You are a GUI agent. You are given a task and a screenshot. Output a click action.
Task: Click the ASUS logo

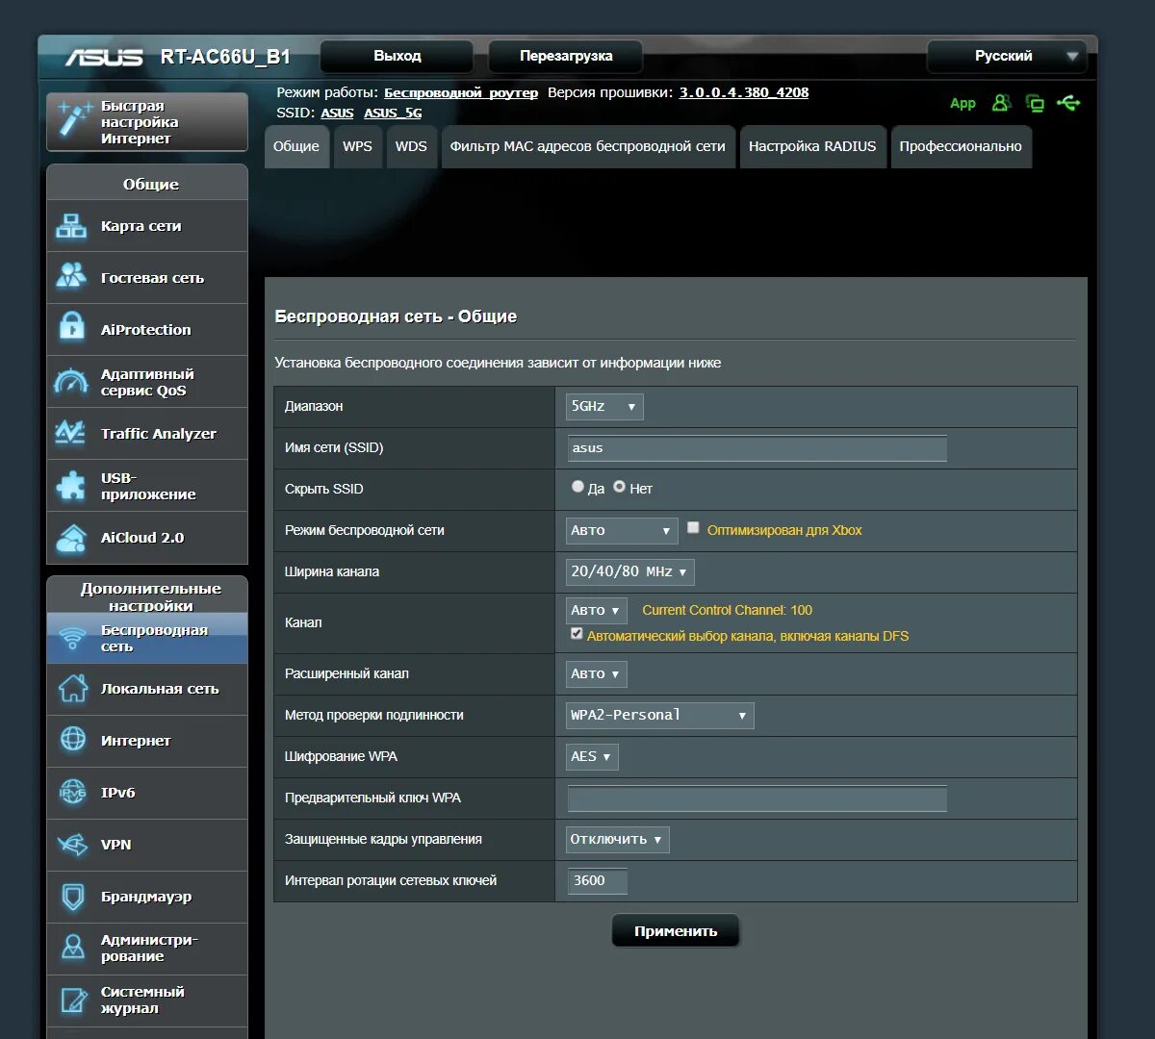pyautogui.click(x=104, y=57)
